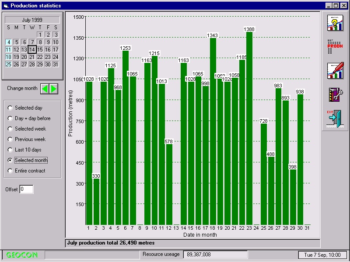The image size is (350, 262).
Task: Select July 23 in the calendar
Action: 48,57
